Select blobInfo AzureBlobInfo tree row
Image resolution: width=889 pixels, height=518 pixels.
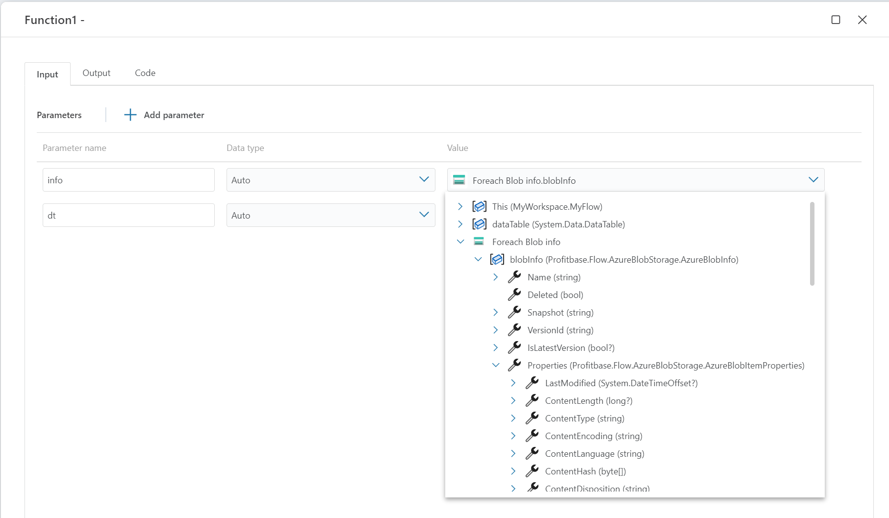(624, 260)
